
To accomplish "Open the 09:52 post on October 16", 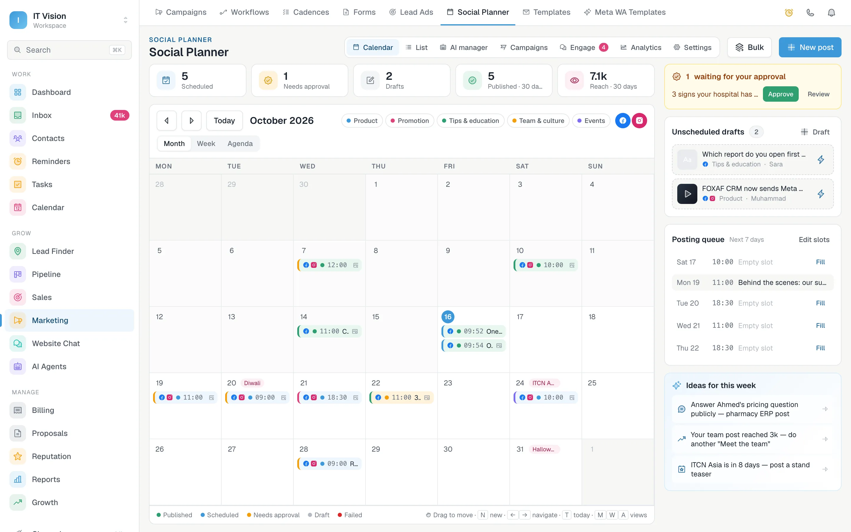I will tap(474, 331).
